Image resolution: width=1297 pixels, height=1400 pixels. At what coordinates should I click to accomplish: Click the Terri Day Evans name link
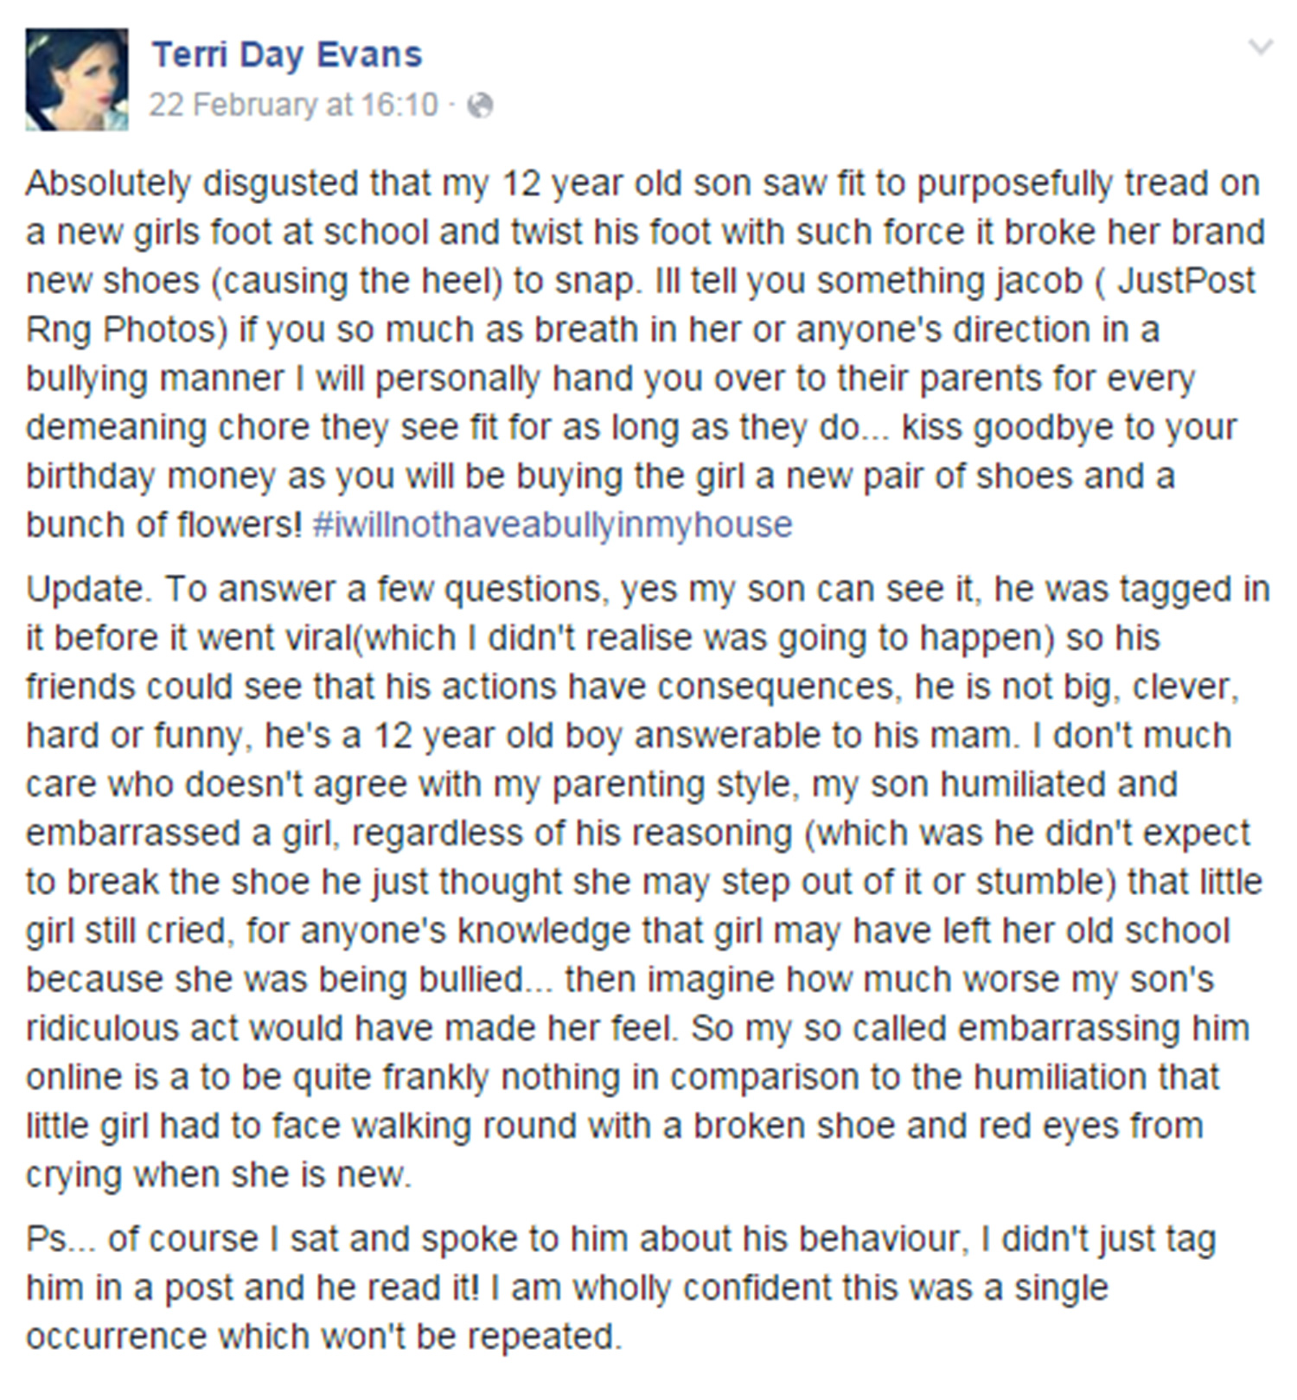point(287,54)
